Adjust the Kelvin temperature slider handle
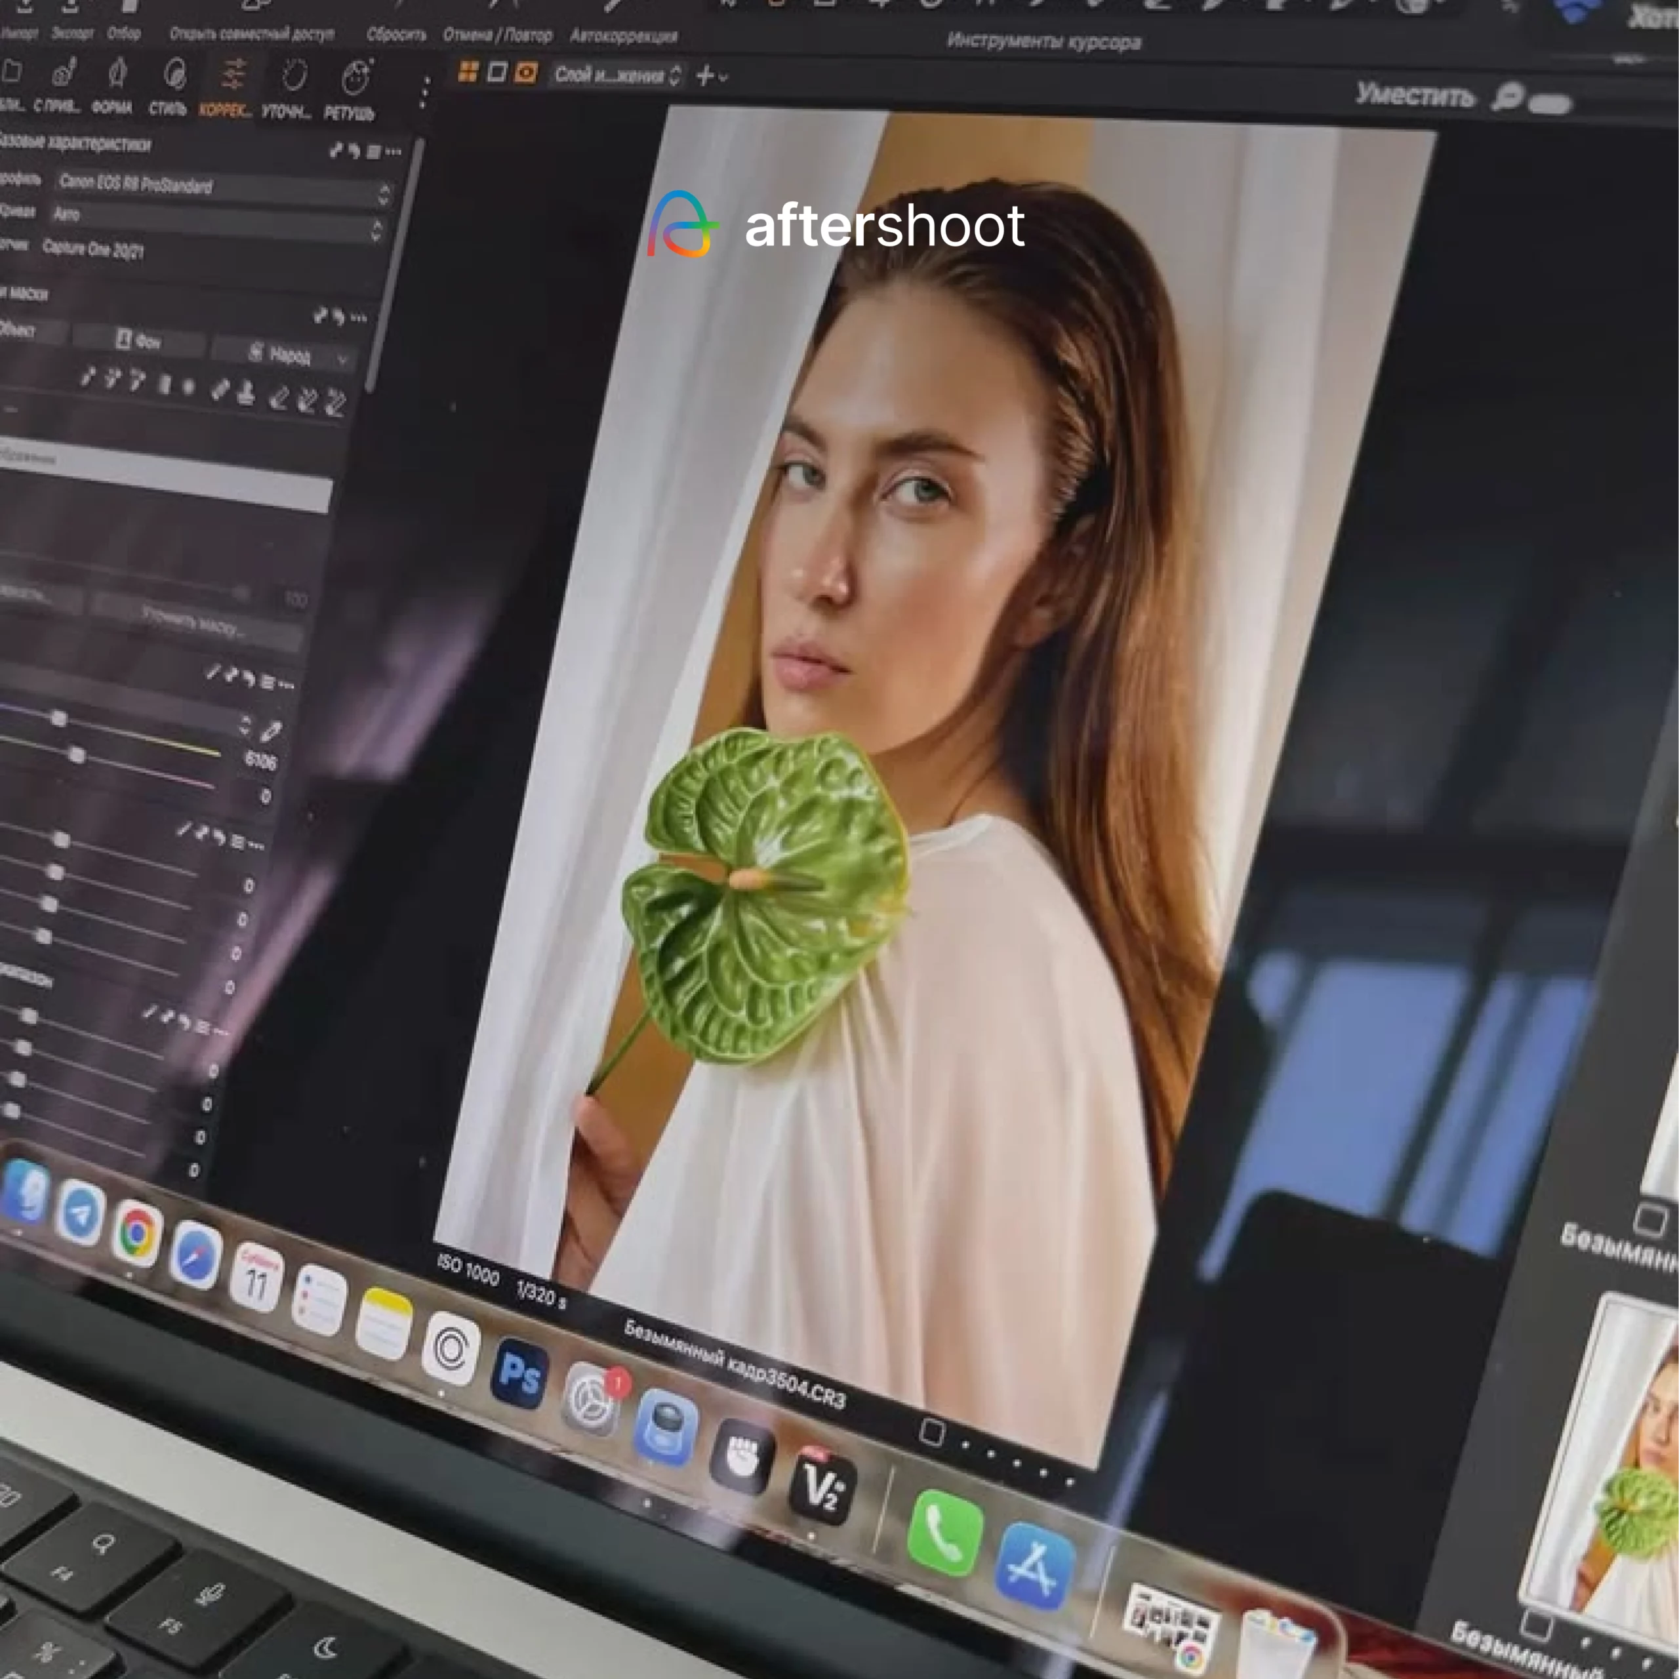 coord(58,719)
